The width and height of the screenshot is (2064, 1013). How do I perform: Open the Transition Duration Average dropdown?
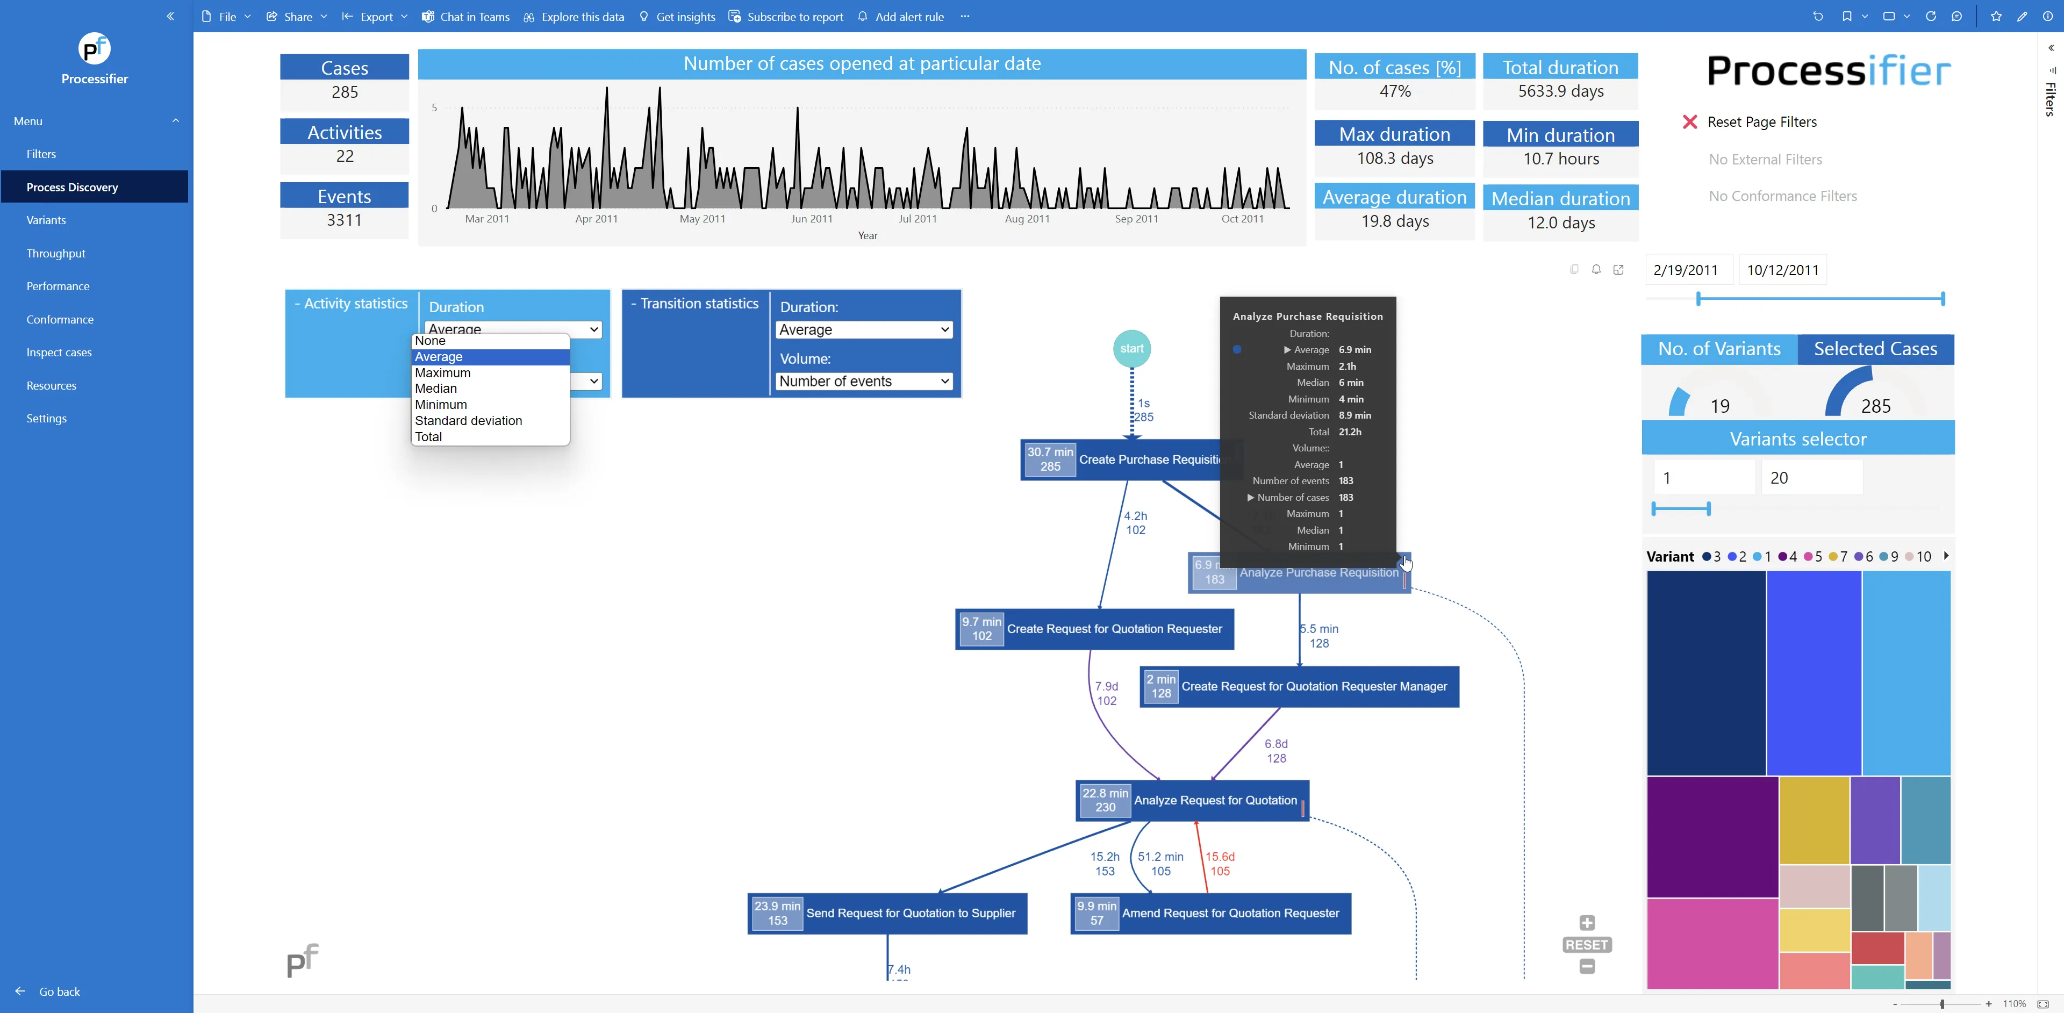point(864,330)
